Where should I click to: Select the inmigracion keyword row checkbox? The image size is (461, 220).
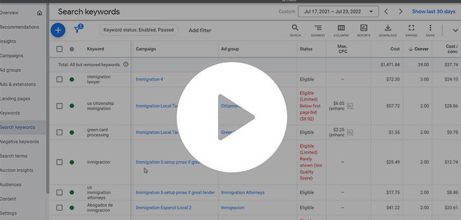point(59,162)
